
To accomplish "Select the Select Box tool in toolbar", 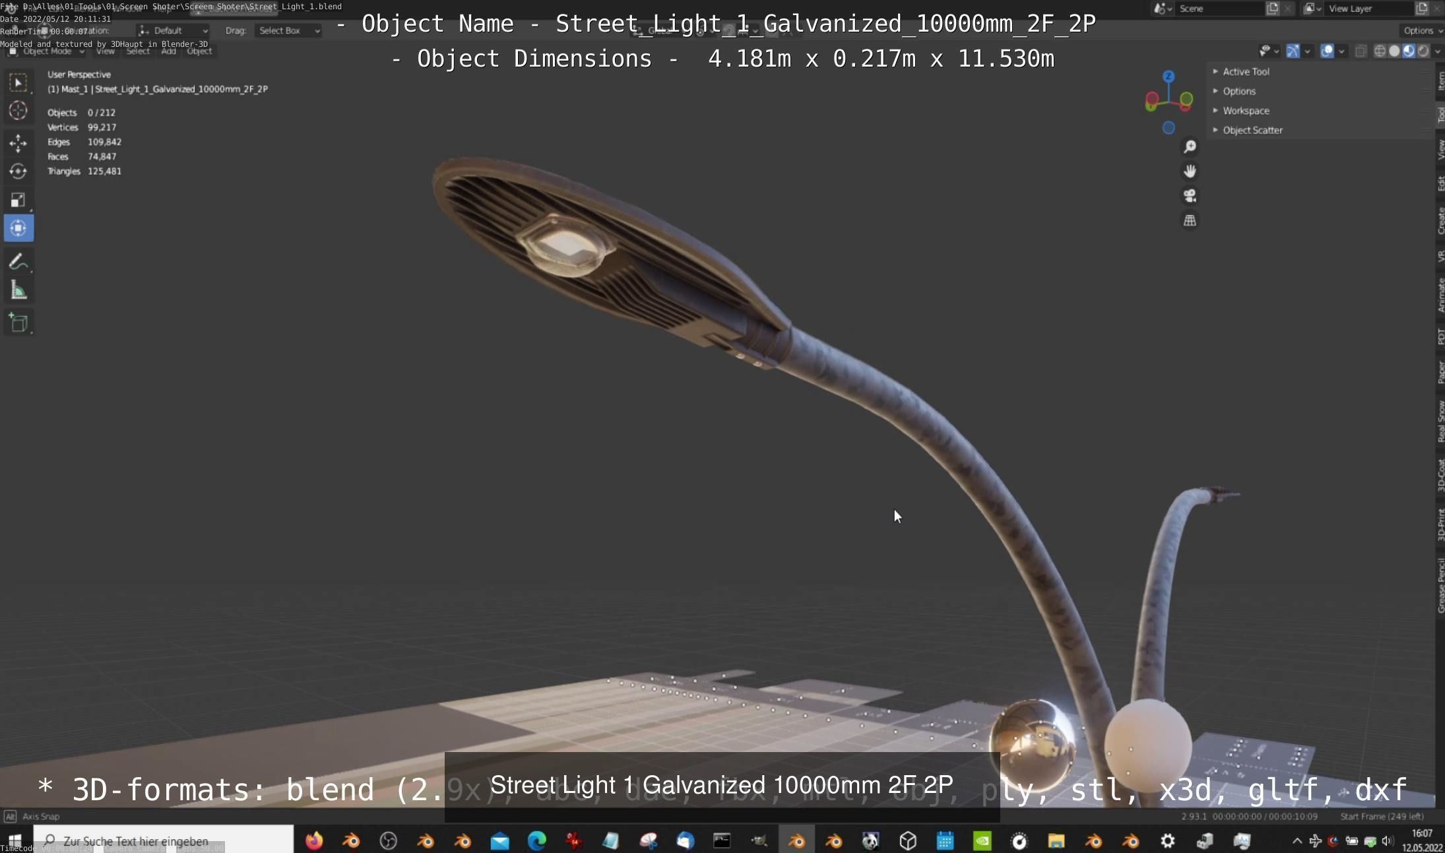I will coord(18,82).
